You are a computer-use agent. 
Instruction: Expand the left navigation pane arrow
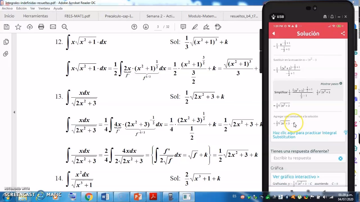click(14, 112)
